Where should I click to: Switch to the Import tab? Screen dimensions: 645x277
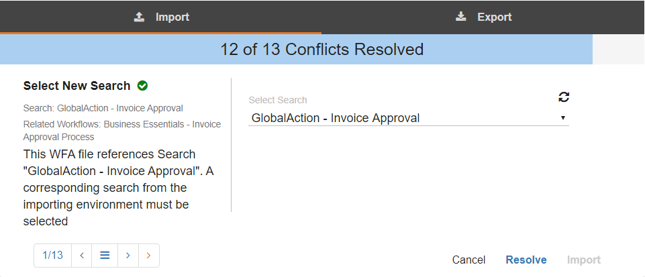click(161, 17)
